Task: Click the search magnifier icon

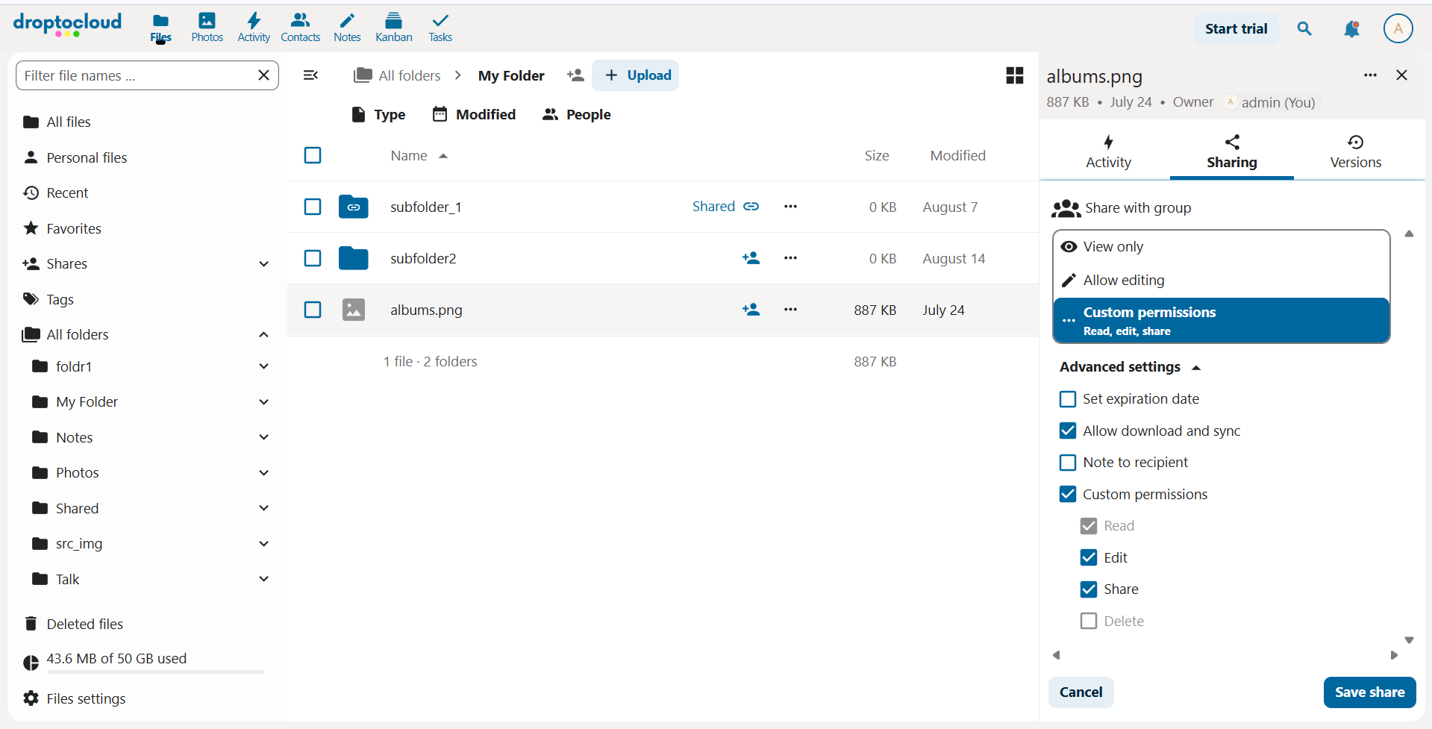Action: coord(1304,29)
